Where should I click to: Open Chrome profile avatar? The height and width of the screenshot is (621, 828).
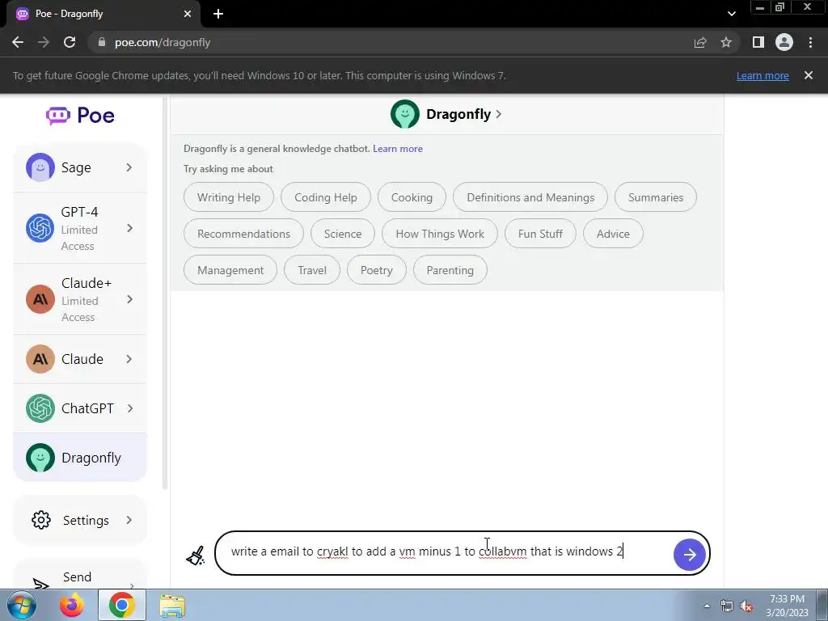(x=784, y=42)
